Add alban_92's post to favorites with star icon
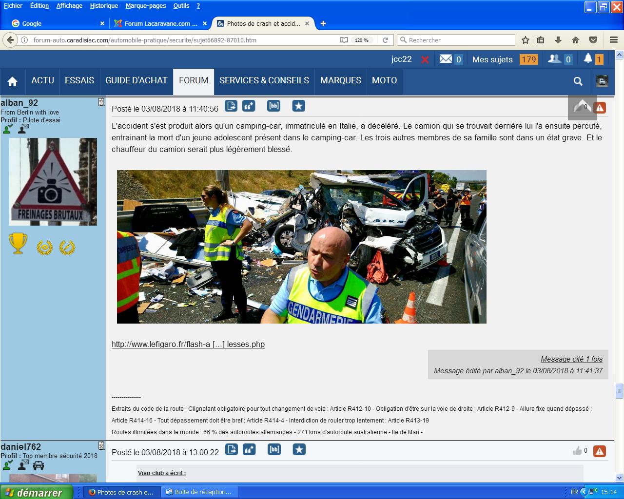Screen dimensions: 624x499 tap(299, 106)
